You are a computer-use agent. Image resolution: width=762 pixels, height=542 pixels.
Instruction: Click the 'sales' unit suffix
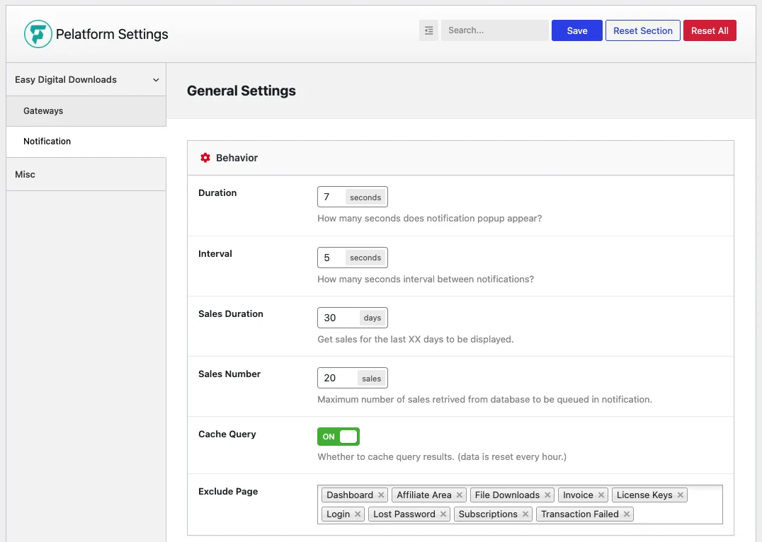click(371, 379)
